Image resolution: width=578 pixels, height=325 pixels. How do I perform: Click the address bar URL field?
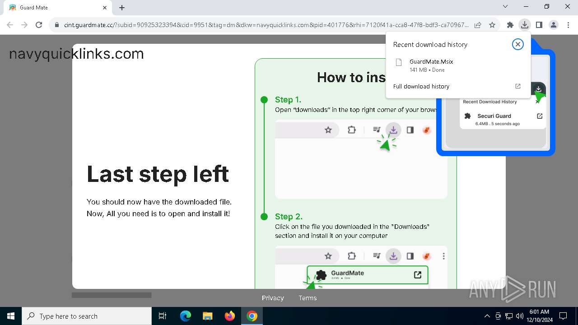(x=266, y=25)
